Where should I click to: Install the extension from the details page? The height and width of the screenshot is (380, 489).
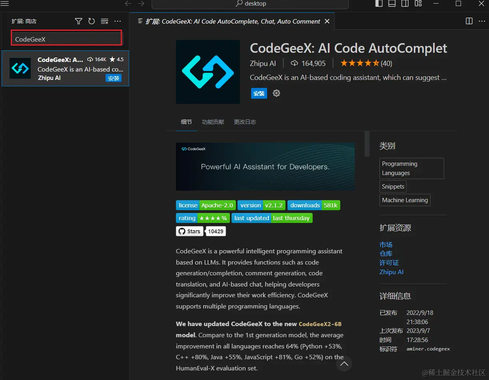(x=259, y=94)
